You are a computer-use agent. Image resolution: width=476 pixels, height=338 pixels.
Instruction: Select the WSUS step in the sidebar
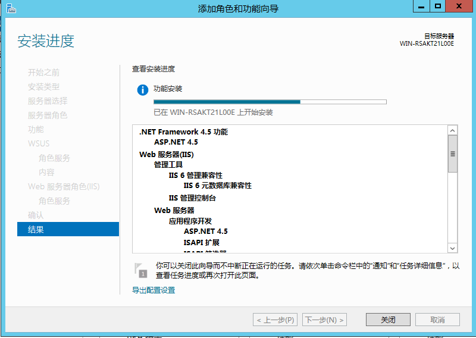point(39,143)
